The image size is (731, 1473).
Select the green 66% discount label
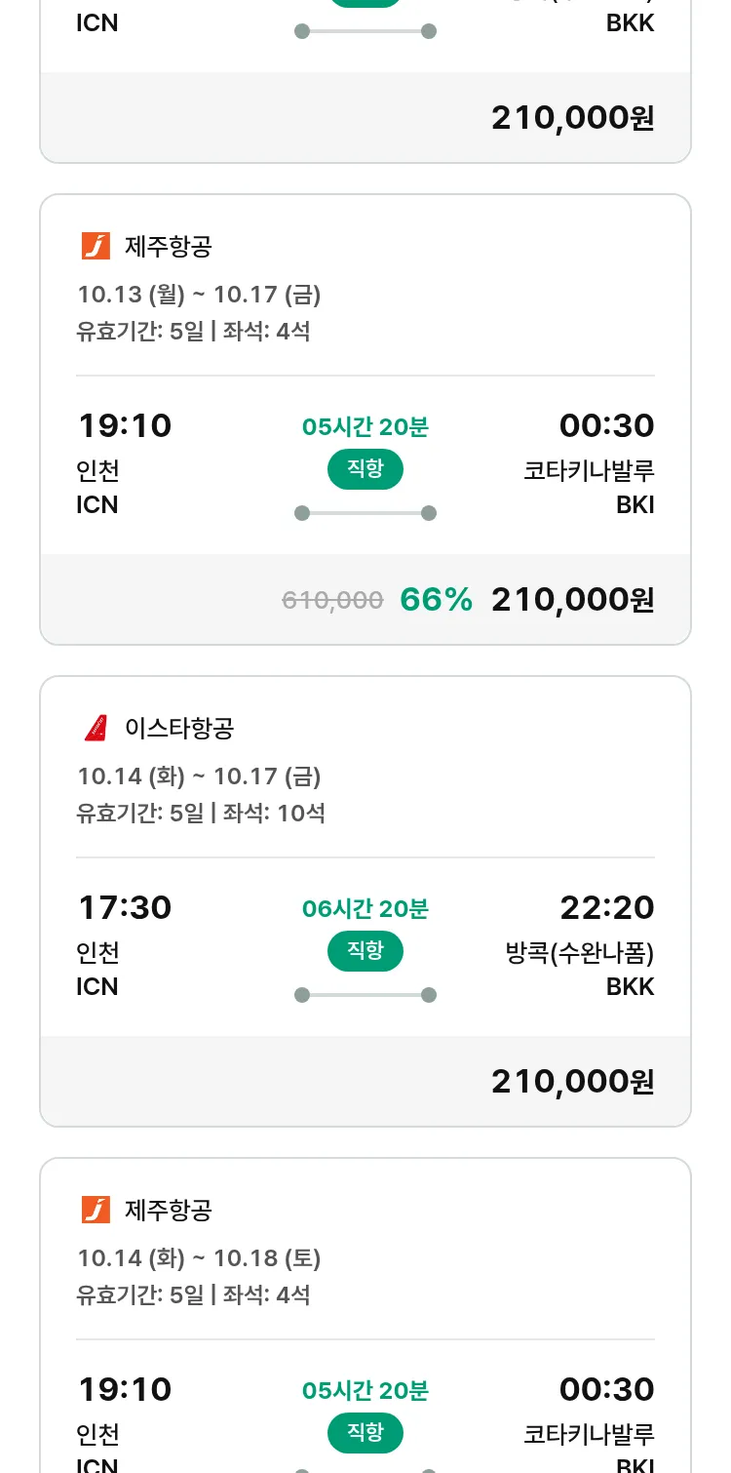coord(436,600)
